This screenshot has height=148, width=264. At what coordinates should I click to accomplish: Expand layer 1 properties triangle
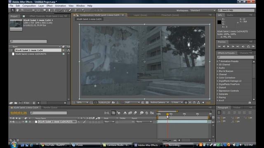click(x=23, y=122)
